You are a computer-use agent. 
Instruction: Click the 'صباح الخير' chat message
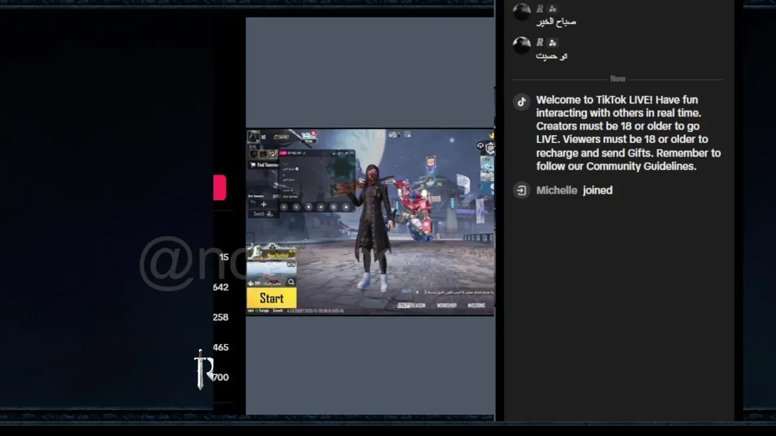point(556,22)
